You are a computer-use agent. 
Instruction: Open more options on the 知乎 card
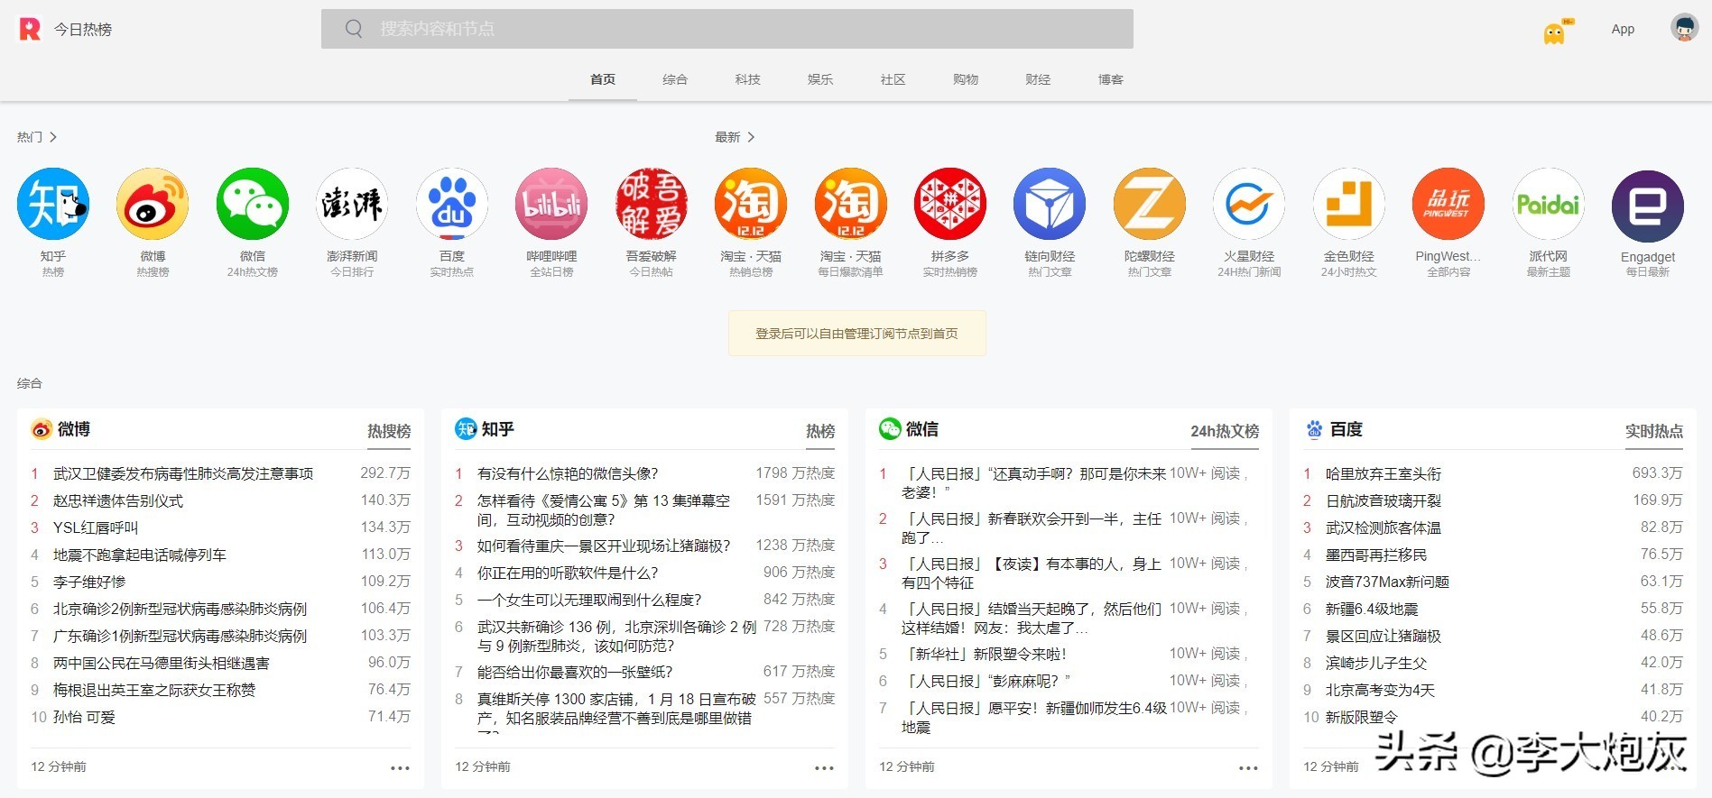pos(824,768)
